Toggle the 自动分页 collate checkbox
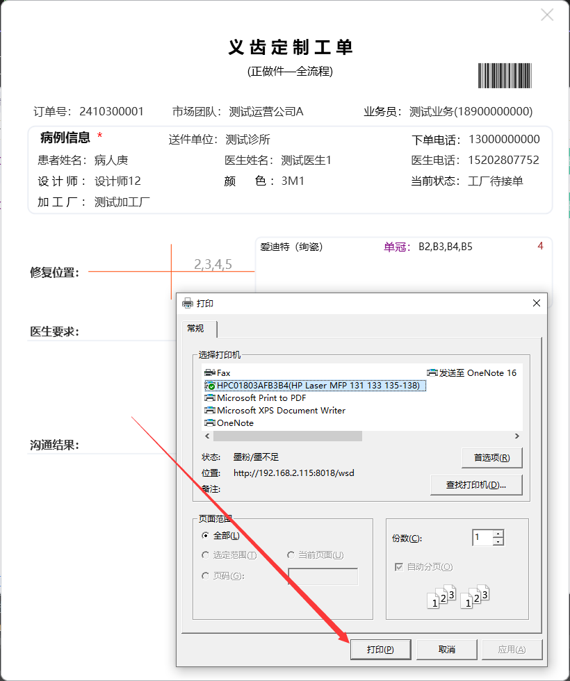 pos(399,567)
